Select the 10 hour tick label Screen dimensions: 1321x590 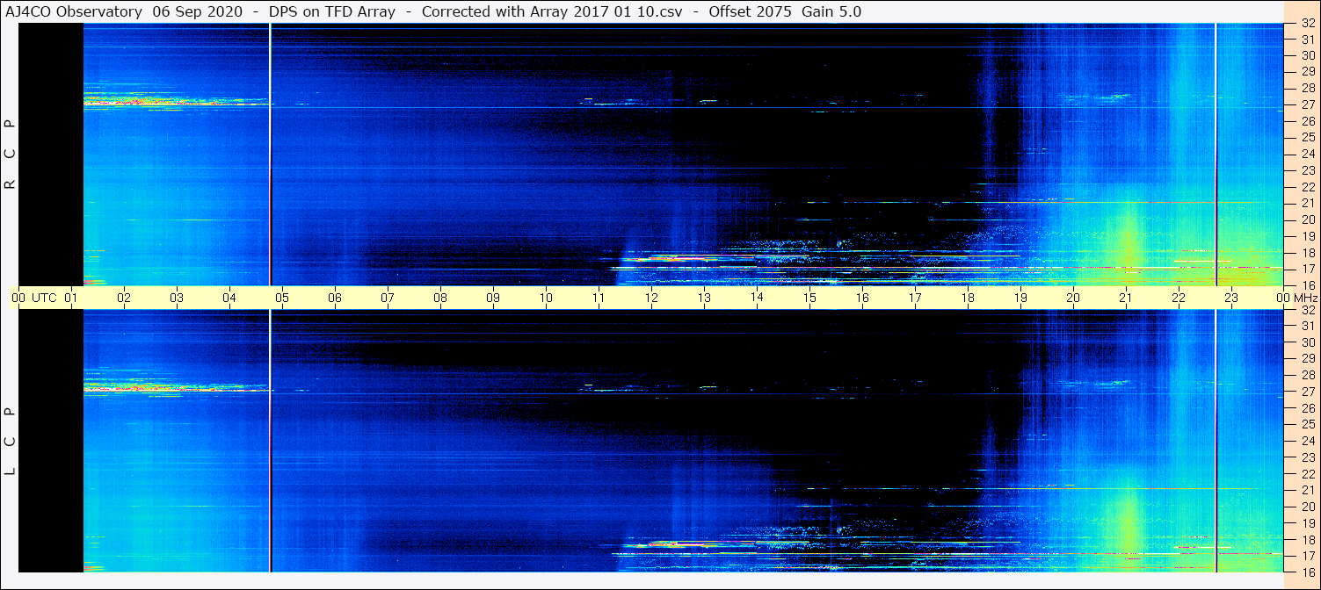click(x=546, y=298)
